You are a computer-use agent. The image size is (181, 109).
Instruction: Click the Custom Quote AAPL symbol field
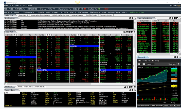[x=12, y=93]
